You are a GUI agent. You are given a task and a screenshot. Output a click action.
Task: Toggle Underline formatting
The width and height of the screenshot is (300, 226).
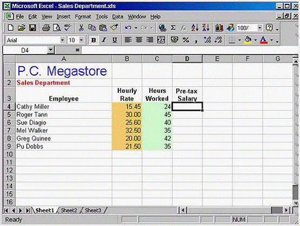[115, 40]
